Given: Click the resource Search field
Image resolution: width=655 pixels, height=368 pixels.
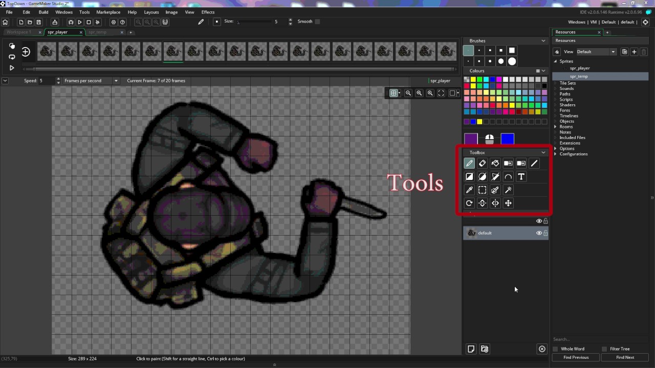Looking at the screenshot, I should point(601,339).
